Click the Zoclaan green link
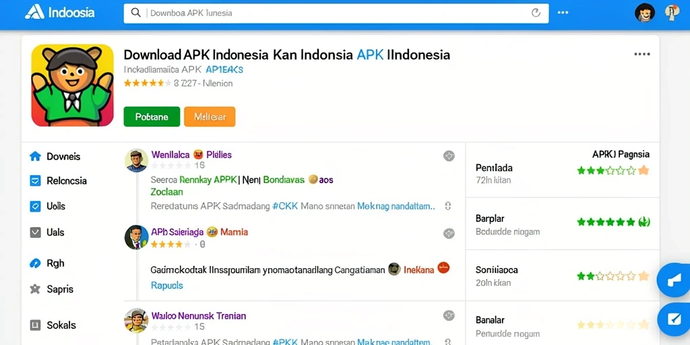The width and height of the screenshot is (690, 345). (x=167, y=192)
